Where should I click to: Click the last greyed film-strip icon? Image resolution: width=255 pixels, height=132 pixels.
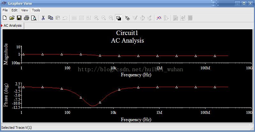[190, 18]
